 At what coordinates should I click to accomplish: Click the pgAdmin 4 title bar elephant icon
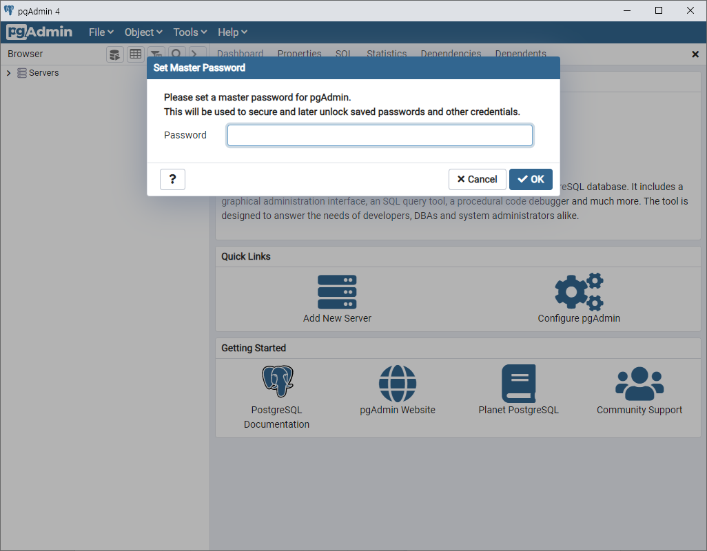coord(8,10)
